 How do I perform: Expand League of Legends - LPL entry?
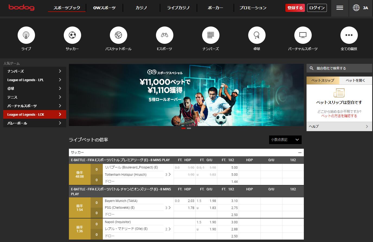[x=35, y=80]
